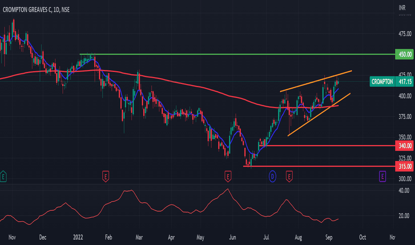Click the Dec label on time axis

click(43, 237)
